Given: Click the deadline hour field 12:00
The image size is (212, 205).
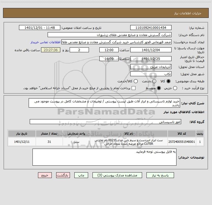Looking at the screenshot, I should [x=109, y=50].
